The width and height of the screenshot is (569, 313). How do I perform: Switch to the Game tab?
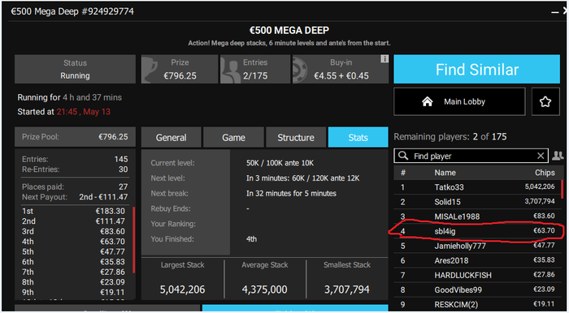(233, 137)
